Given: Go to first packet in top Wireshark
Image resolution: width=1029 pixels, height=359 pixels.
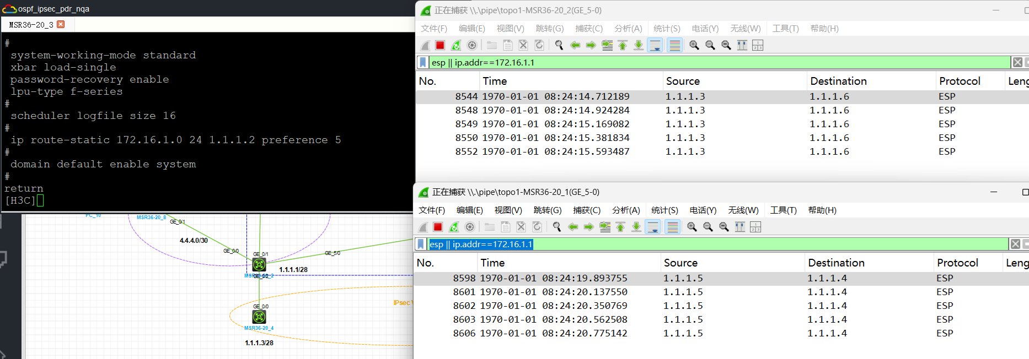Looking at the screenshot, I should 623,45.
